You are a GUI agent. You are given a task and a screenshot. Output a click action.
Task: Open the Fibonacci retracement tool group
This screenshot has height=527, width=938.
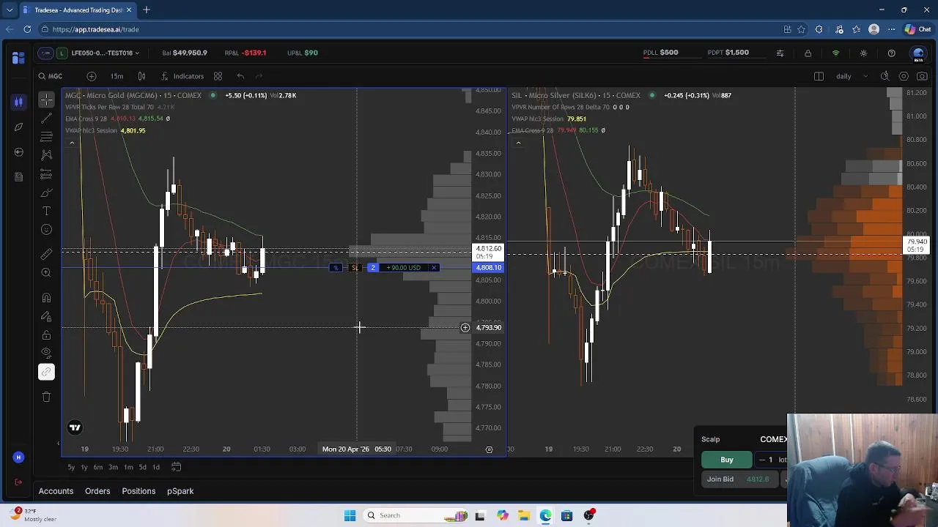[x=46, y=136]
